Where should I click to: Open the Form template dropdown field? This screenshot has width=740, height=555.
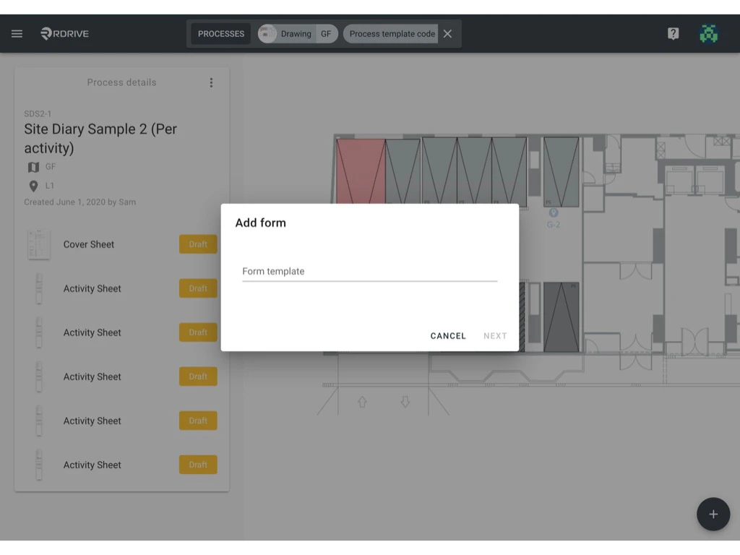(x=369, y=271)
